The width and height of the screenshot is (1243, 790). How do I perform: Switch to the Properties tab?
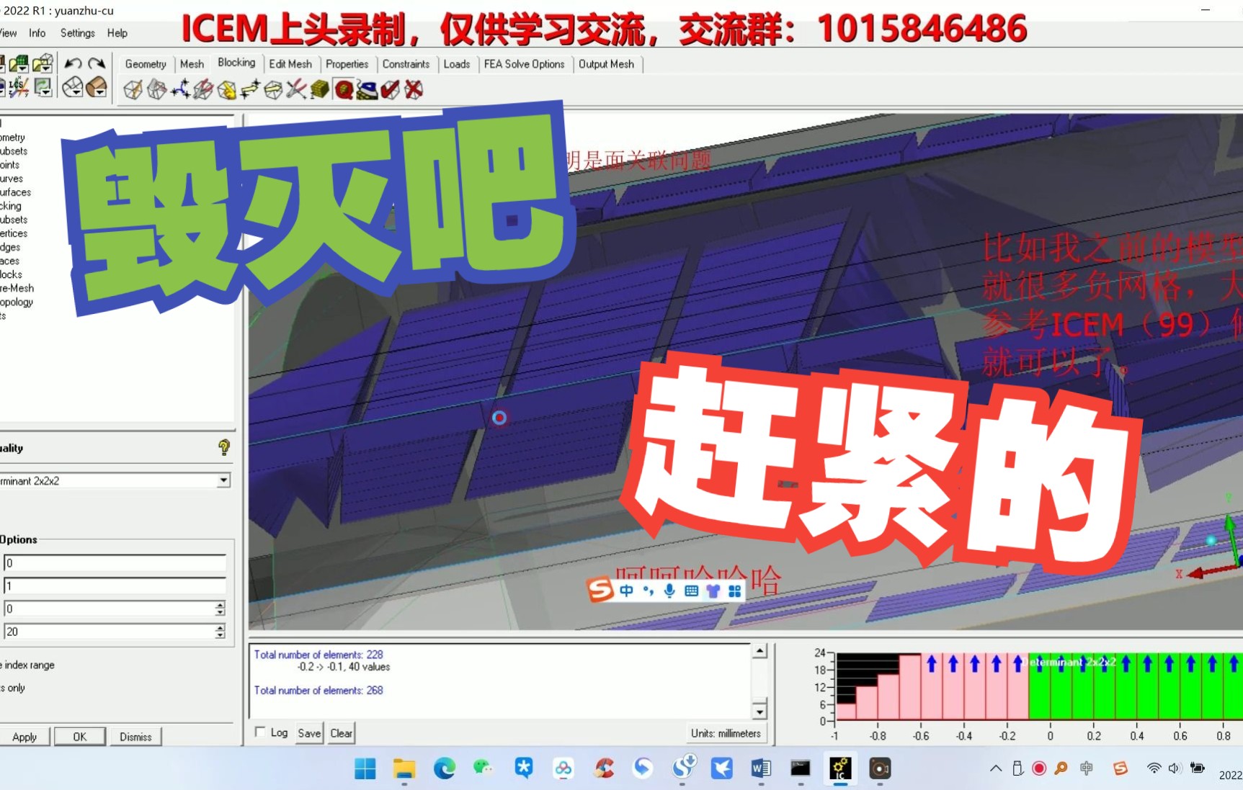[347, 64]
